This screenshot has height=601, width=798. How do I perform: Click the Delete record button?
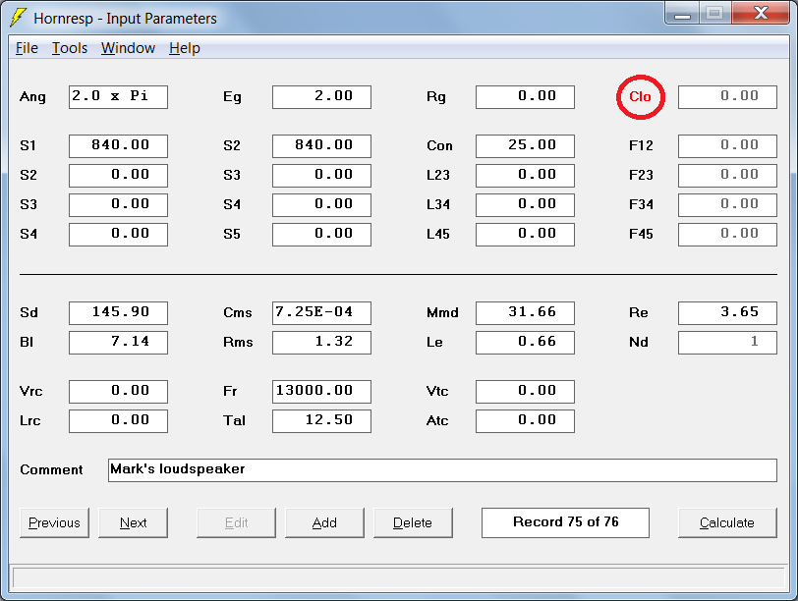click(x=413, y=522)
